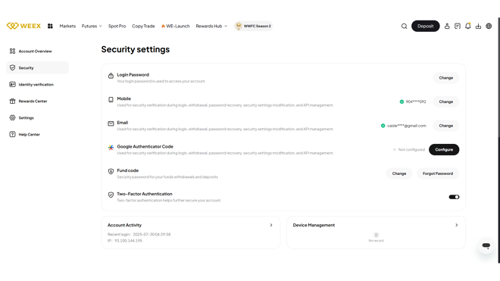This screenshot has width=500, height=281.
Task: Open the language globe icon
Action: [489, 27]
